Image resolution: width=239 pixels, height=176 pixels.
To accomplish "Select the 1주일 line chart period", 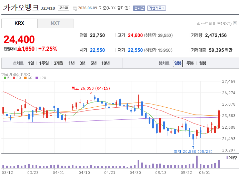I will coord(44,63).
